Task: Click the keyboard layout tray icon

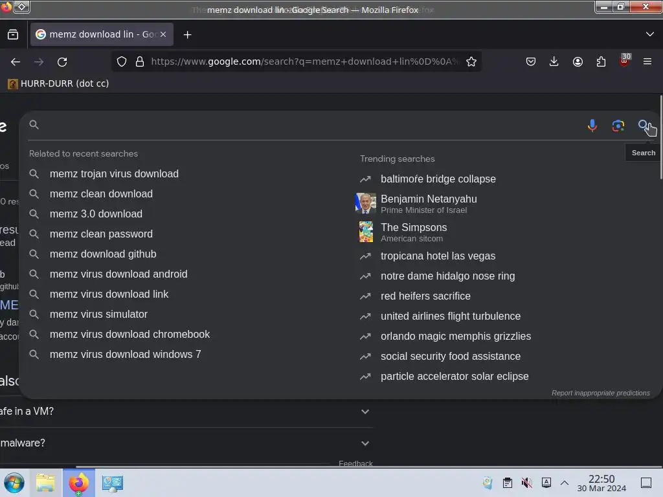Action: coord(546,483)
